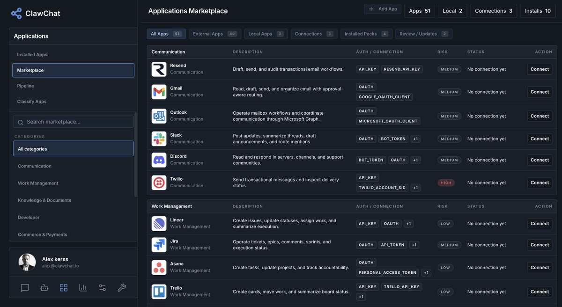
Task: Click MICROSOFT_OAUTH_CLIENT tag
Action: point(388,121)
